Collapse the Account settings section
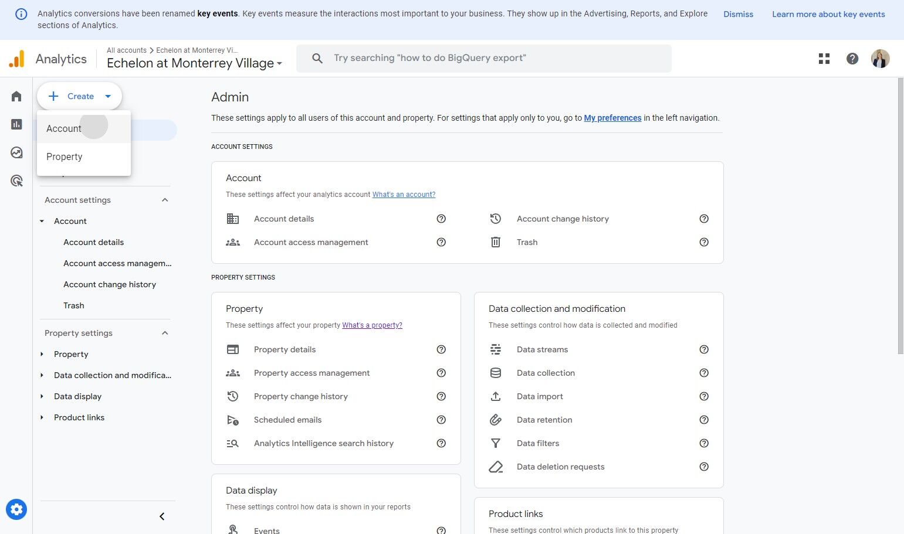The height and width of the screenshot is (534, 904). (x=165, y=200)
